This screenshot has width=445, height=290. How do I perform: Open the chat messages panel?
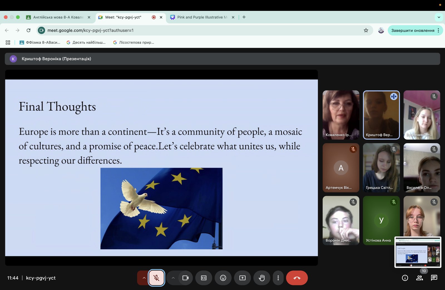pos(434,278)
